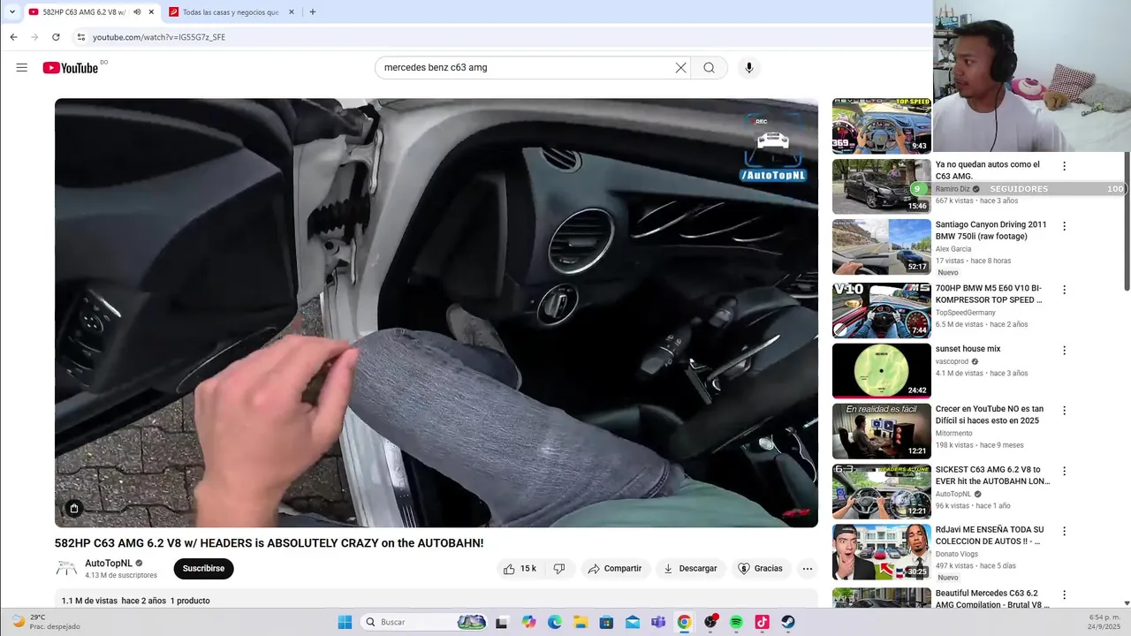Click the shopping bag icon on video
1131x636 pixels.
point(74,508)
